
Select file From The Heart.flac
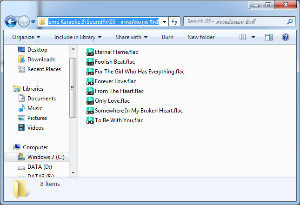click(119, 91)
